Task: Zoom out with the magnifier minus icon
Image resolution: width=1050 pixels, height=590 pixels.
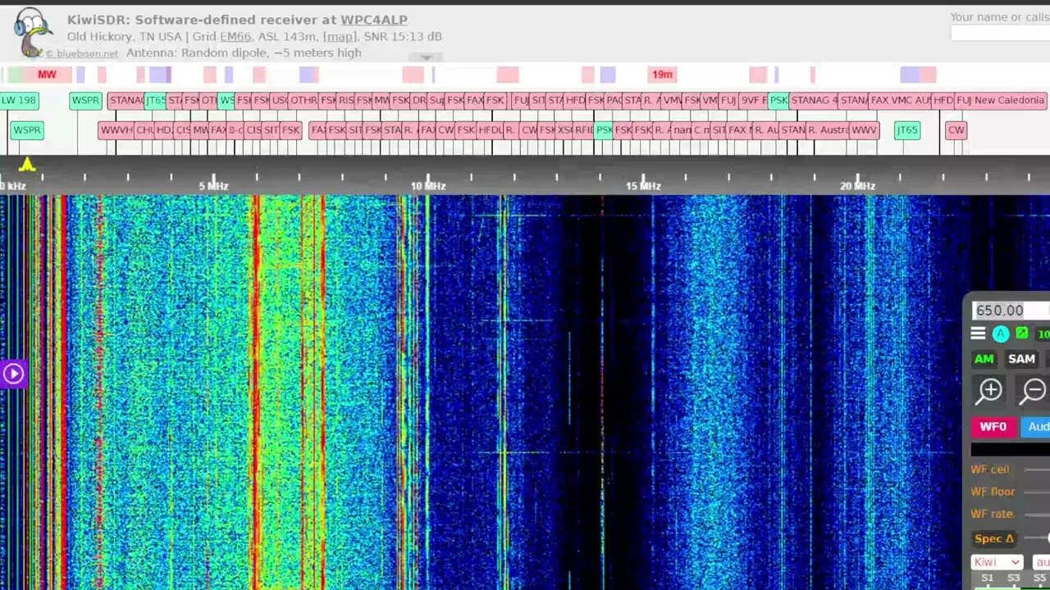Action: point(1034,391)
